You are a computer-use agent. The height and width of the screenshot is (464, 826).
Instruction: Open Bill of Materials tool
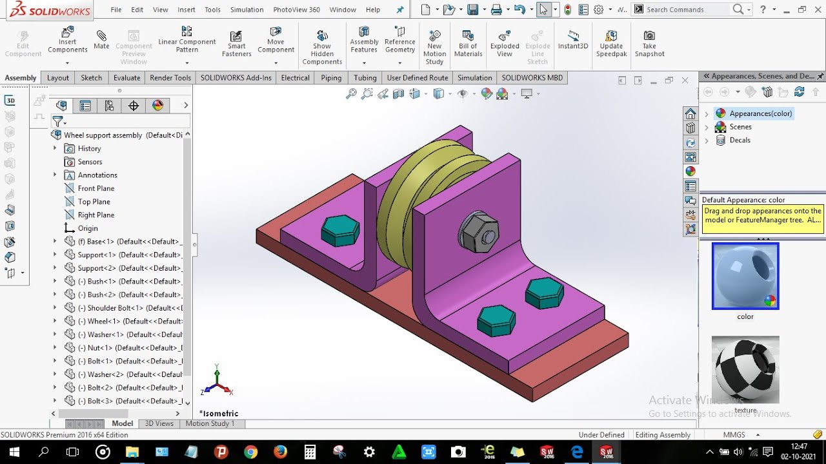(468, 44)
